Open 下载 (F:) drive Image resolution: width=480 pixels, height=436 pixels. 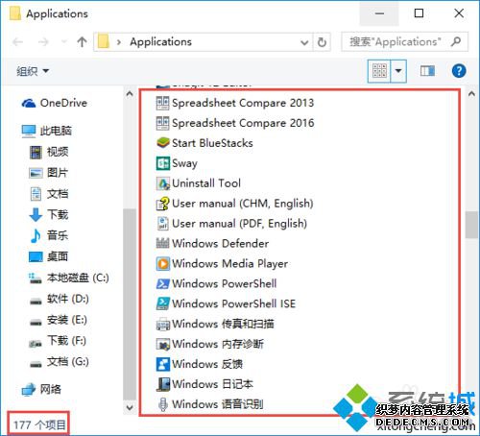58,341
